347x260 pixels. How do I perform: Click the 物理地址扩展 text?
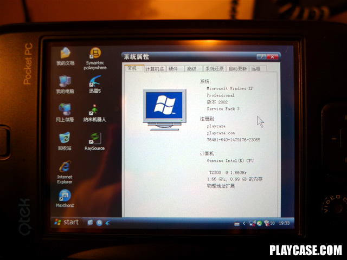[x=221, y=186]
